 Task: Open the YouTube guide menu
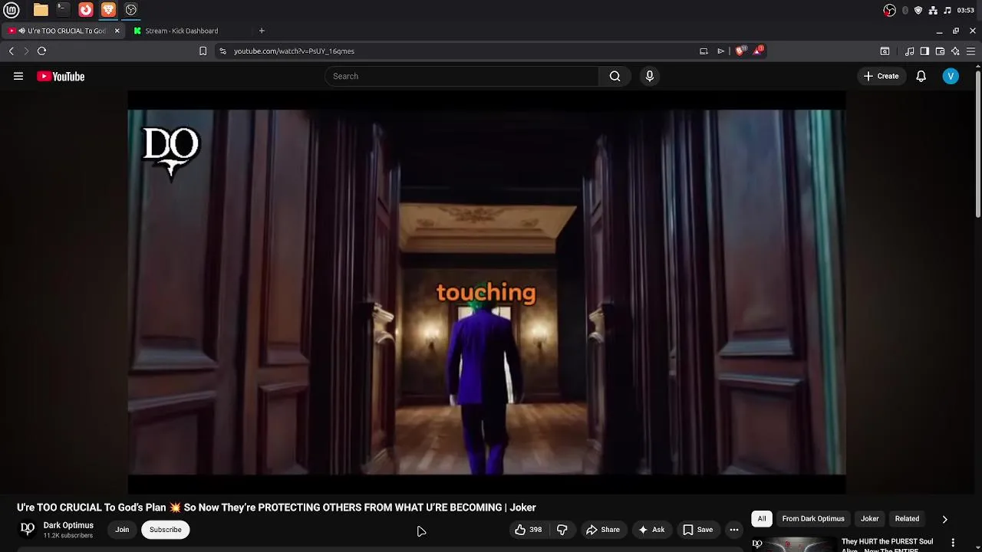tap(18, 76)
